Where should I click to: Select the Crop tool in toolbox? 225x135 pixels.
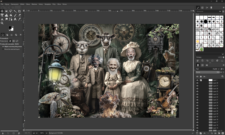tap(19, 11)
